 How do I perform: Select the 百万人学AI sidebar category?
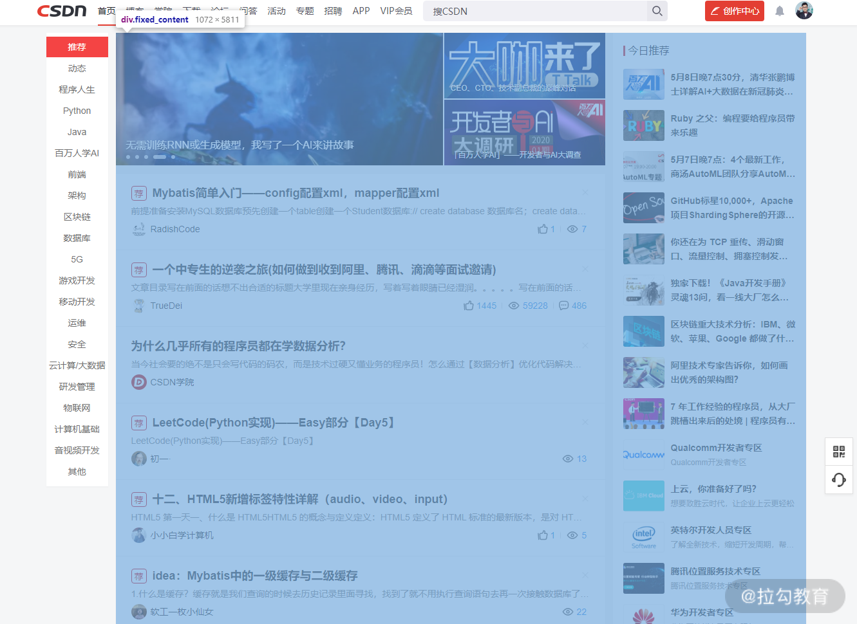77,153
